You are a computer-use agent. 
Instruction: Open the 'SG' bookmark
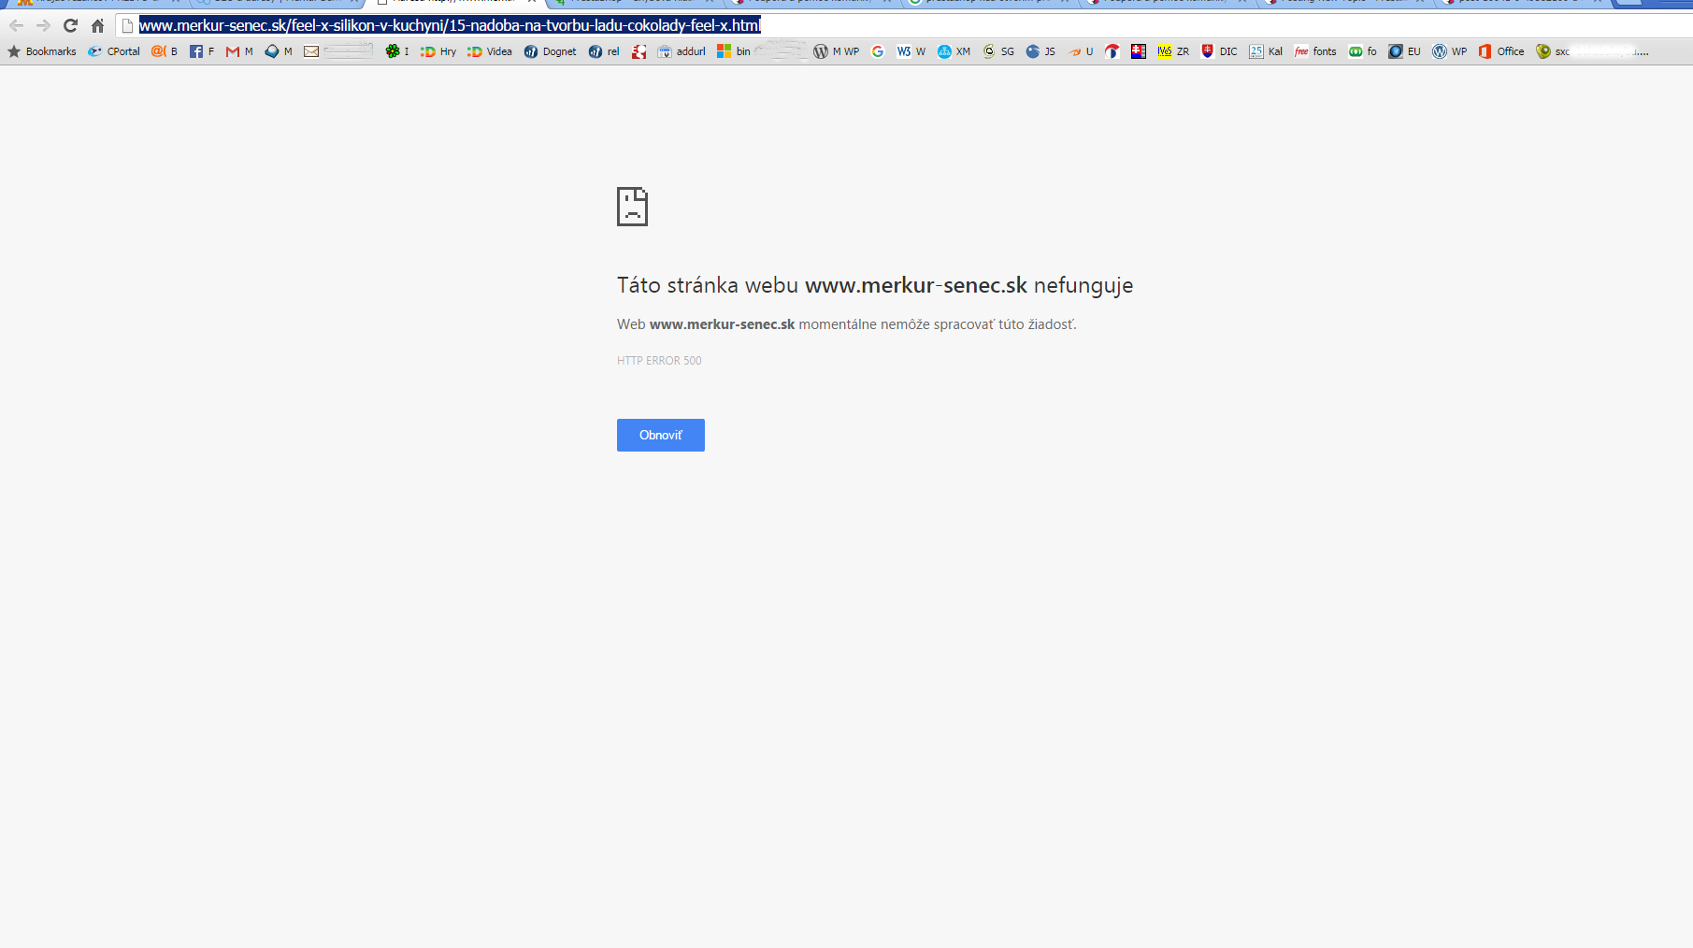pos(998,51)
